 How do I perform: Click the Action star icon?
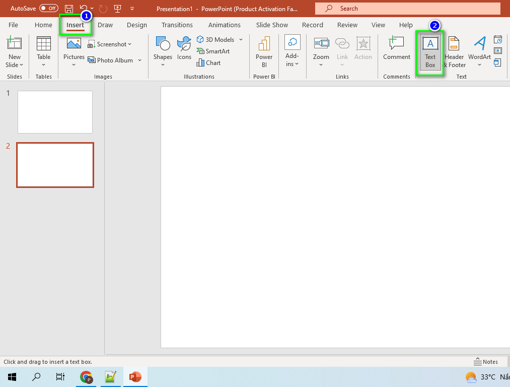[363, 43]
